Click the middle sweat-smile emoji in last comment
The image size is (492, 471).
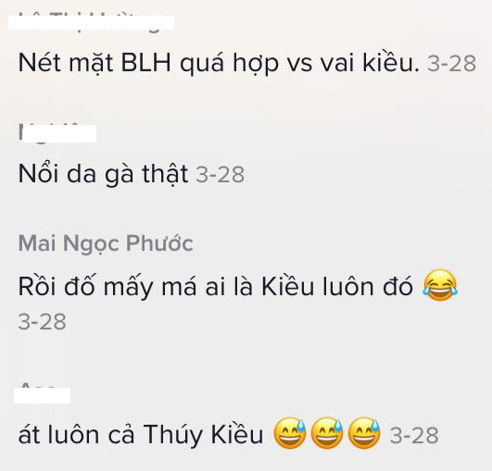click(x=327, y=433)
